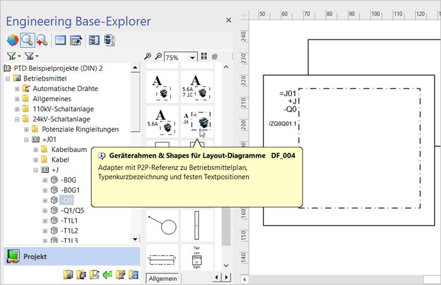Select the tall narrow rectangle shape
The height and width of the screenshot is (285, 441).
coord(197,226)
